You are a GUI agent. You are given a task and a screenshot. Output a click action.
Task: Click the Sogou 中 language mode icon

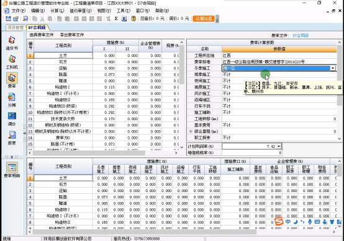[288, 222]
